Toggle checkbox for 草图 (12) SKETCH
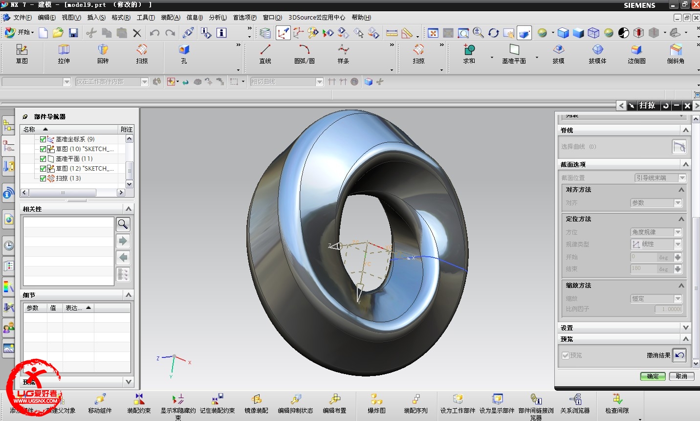 43,169
